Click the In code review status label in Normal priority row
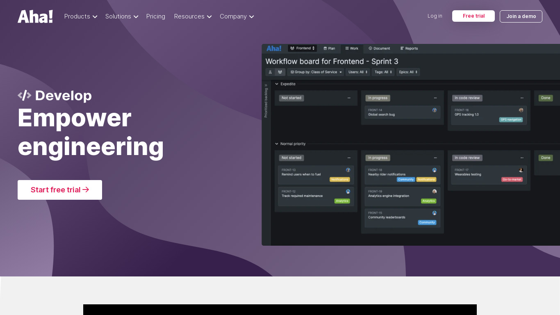 click(x=467, y=158)
